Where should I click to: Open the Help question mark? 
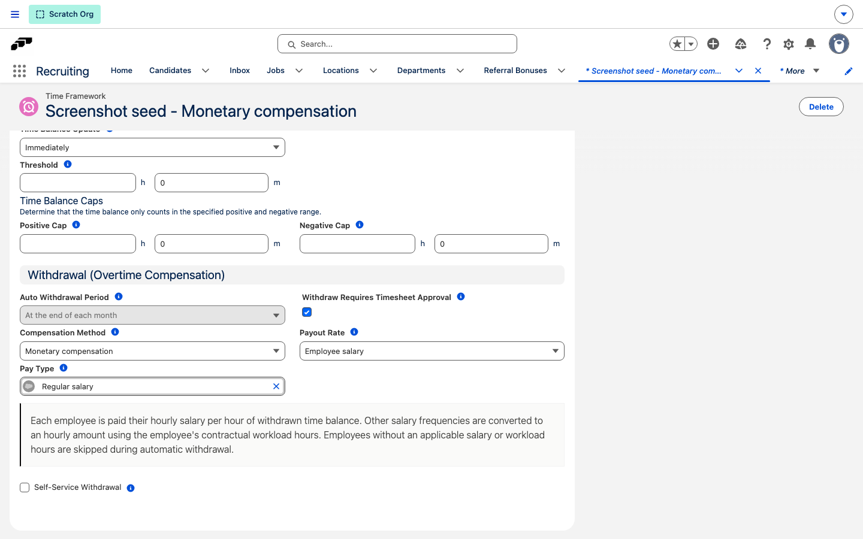(x=767, y=44)
